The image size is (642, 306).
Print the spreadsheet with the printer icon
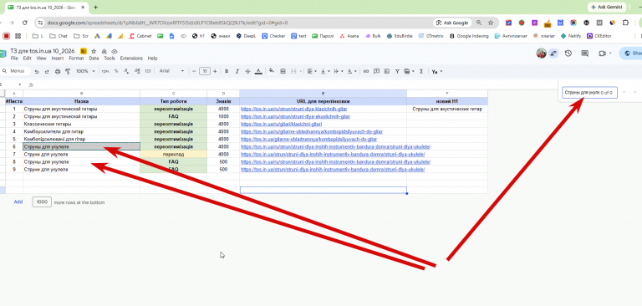coord(58,71)
